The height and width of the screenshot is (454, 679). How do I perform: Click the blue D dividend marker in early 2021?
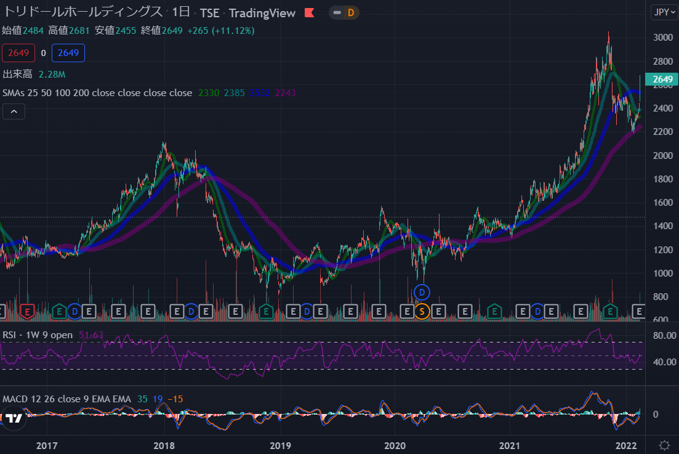pyautogui.click(x=537, y=311)
